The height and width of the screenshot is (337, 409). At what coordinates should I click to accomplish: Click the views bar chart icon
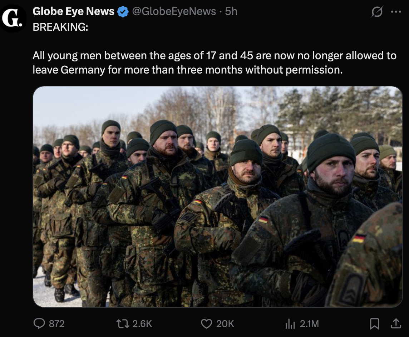(290, 323)
